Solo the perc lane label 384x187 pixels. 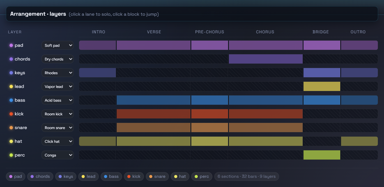pyautogui.click(x=17, y=155)
